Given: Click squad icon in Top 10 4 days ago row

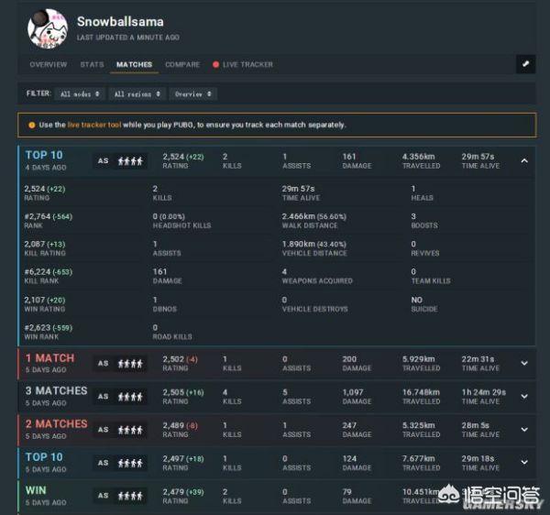Looking at the screenshot, I should pos(130,161).
